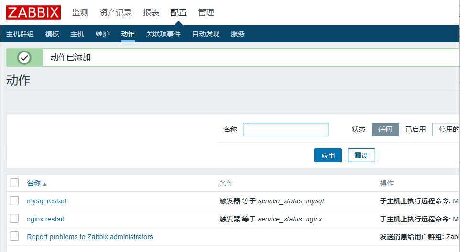
Task: Click the mysql row 于主机上执行远程命令 text
Action: (415, 201)
